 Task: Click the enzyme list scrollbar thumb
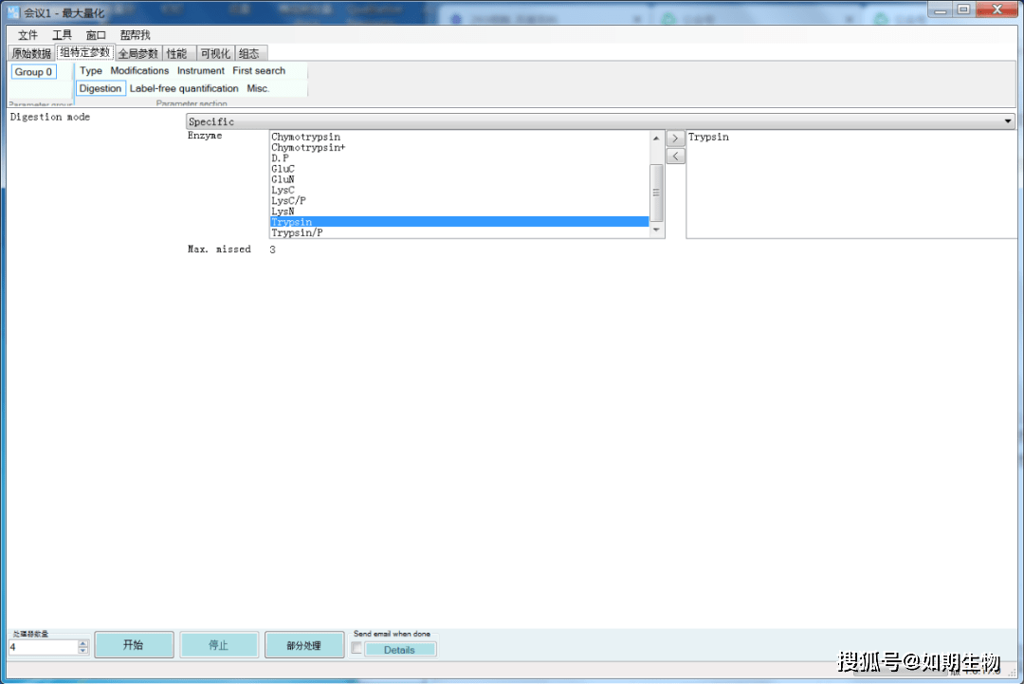(656, 193)
